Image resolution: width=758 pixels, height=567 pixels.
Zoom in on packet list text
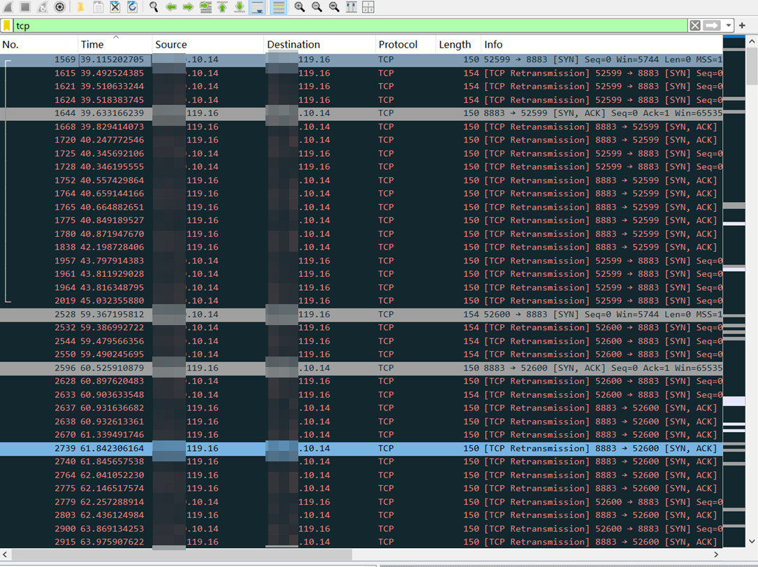(300, 7)
